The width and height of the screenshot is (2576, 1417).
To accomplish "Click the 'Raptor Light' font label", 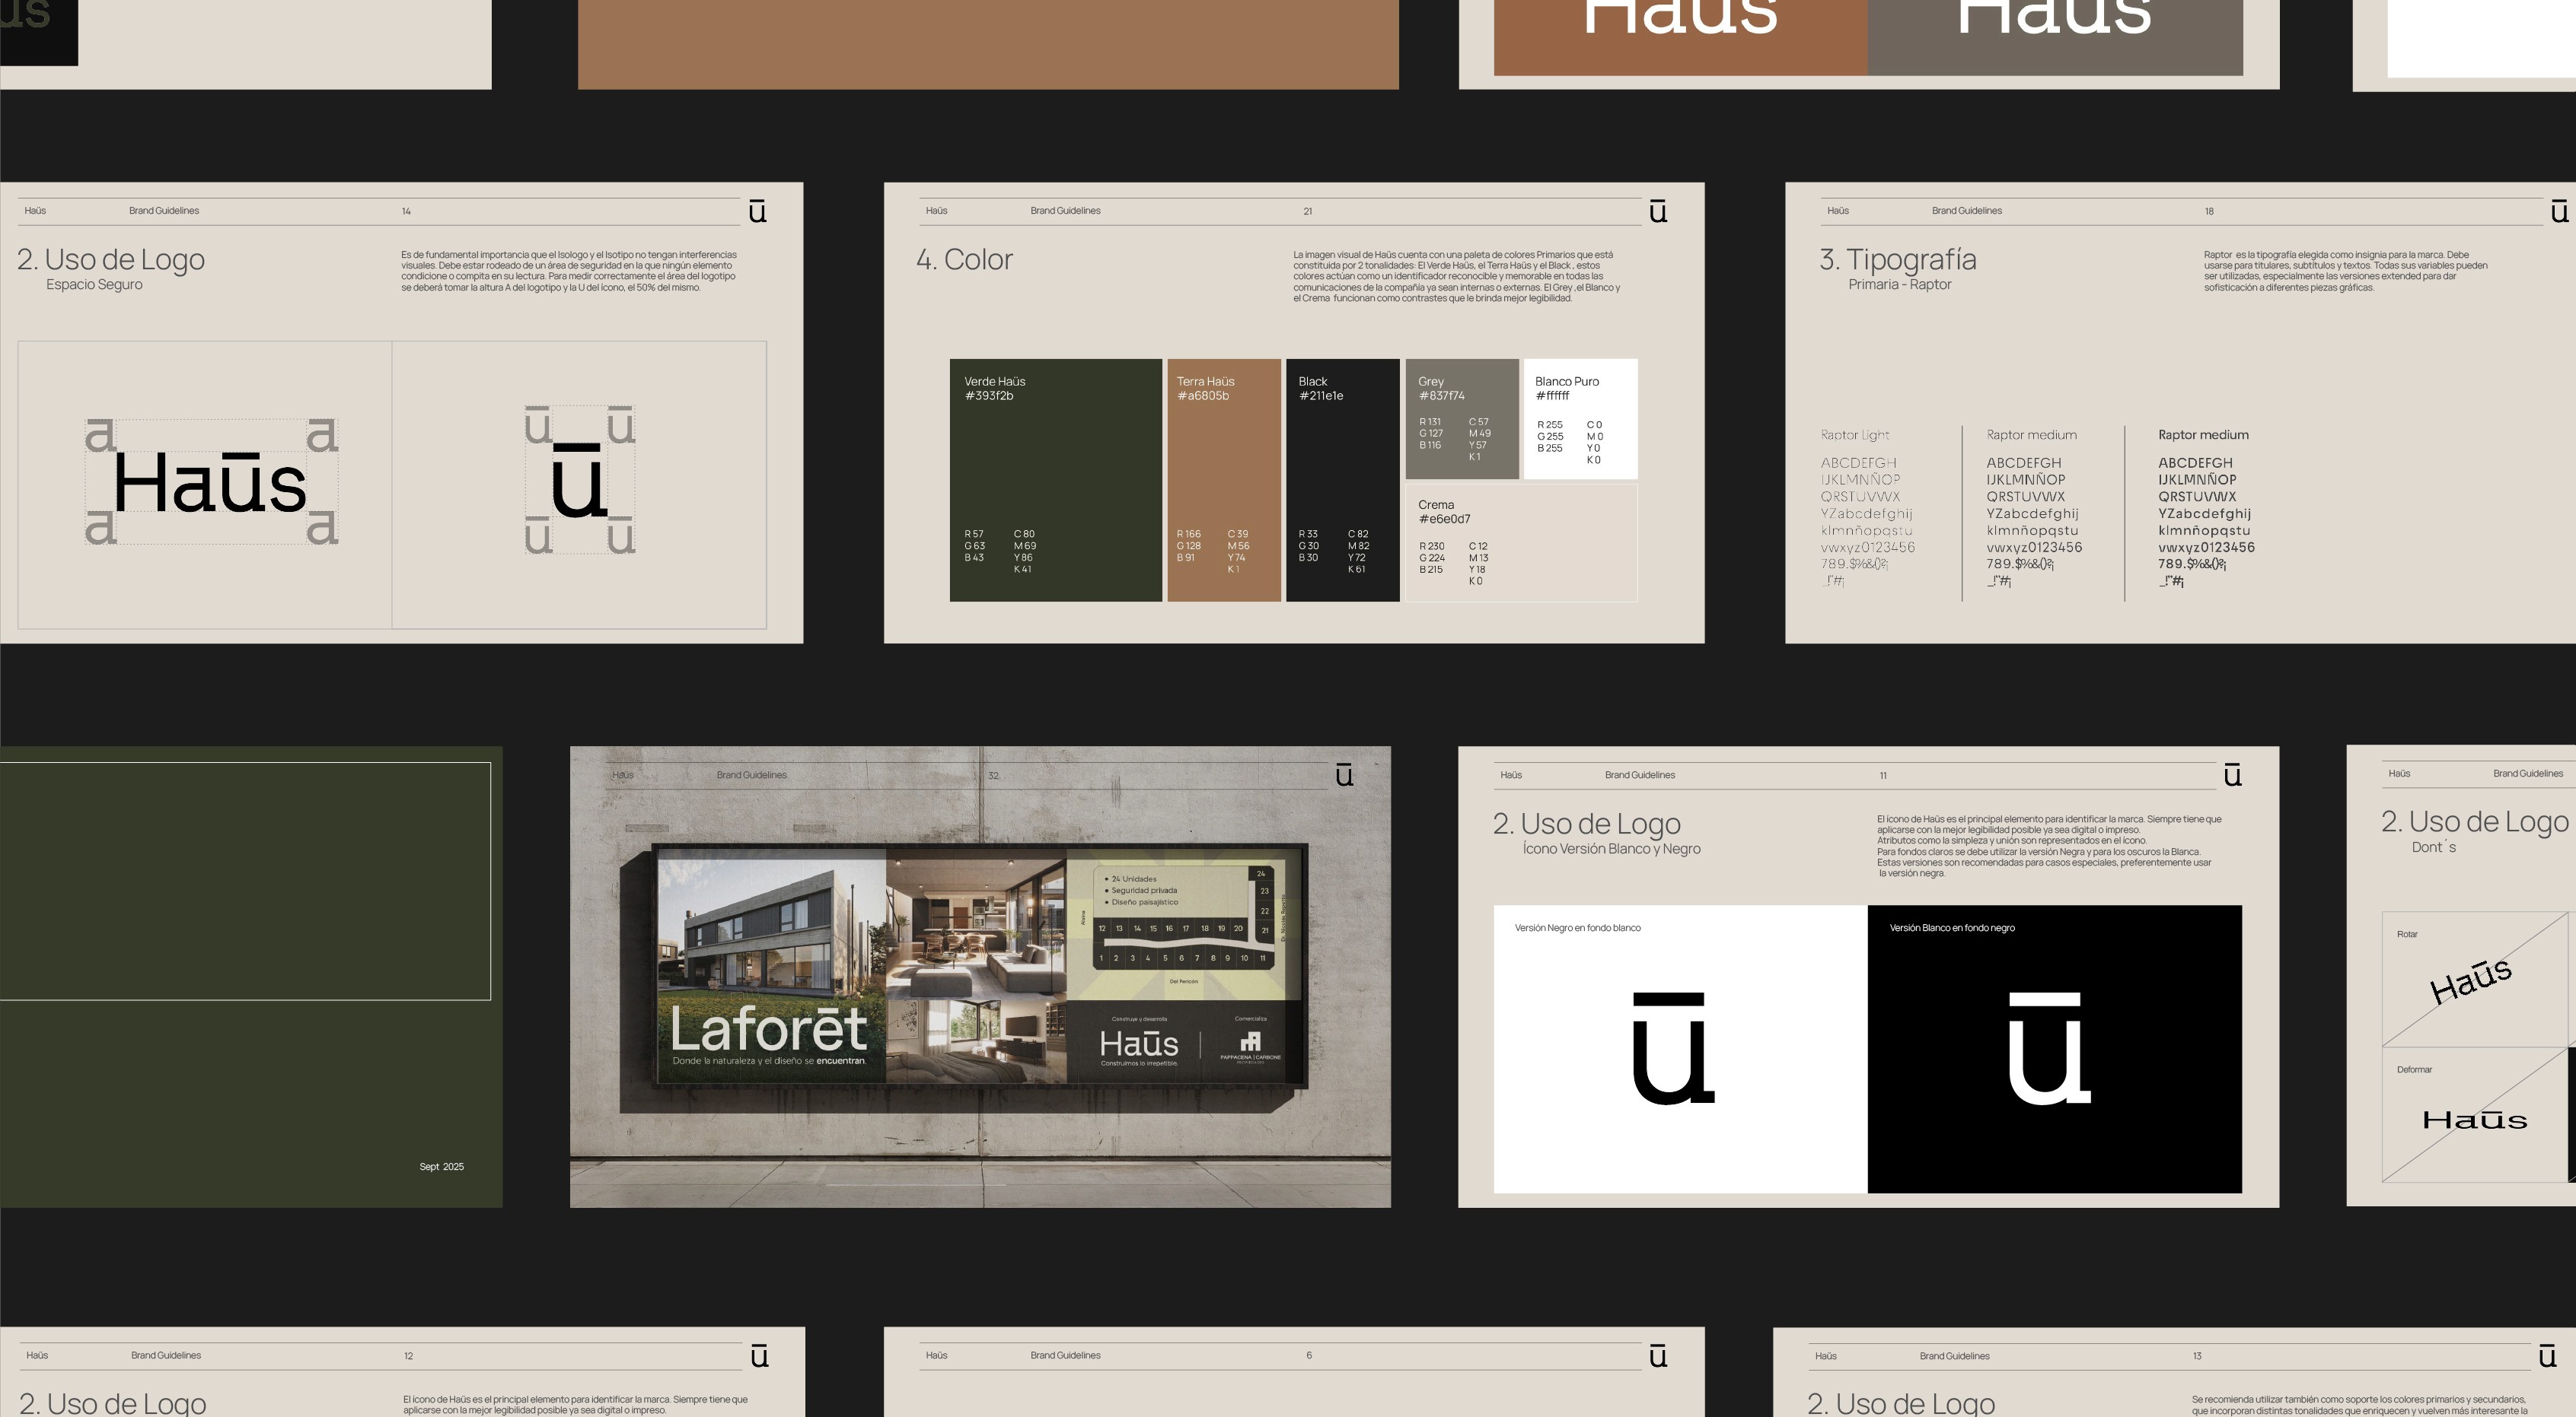I will pyautogui.click(x=1855, y=435).
